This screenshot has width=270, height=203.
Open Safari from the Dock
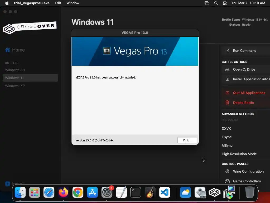[49, 192]
